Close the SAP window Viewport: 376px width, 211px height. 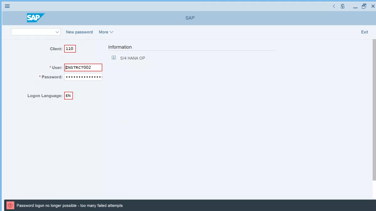click(373, 6)
